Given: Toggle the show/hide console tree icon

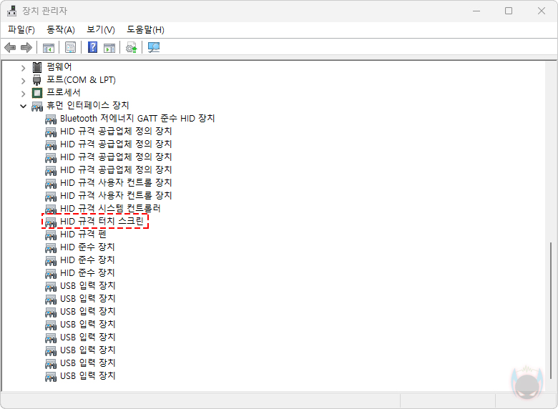Looking at the screenshot, I should click(49, 48).
